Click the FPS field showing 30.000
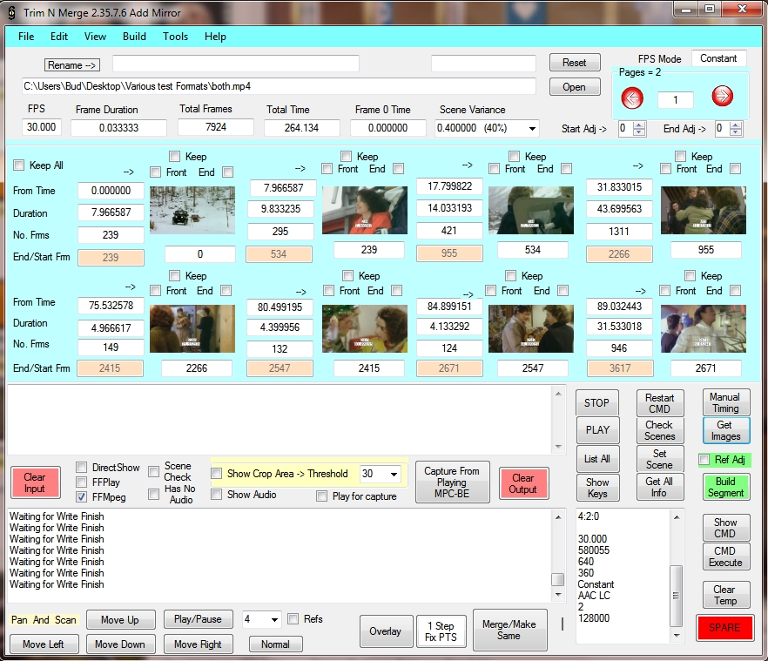The height and width of the screenshot is (661, 768). pos(42,127)
